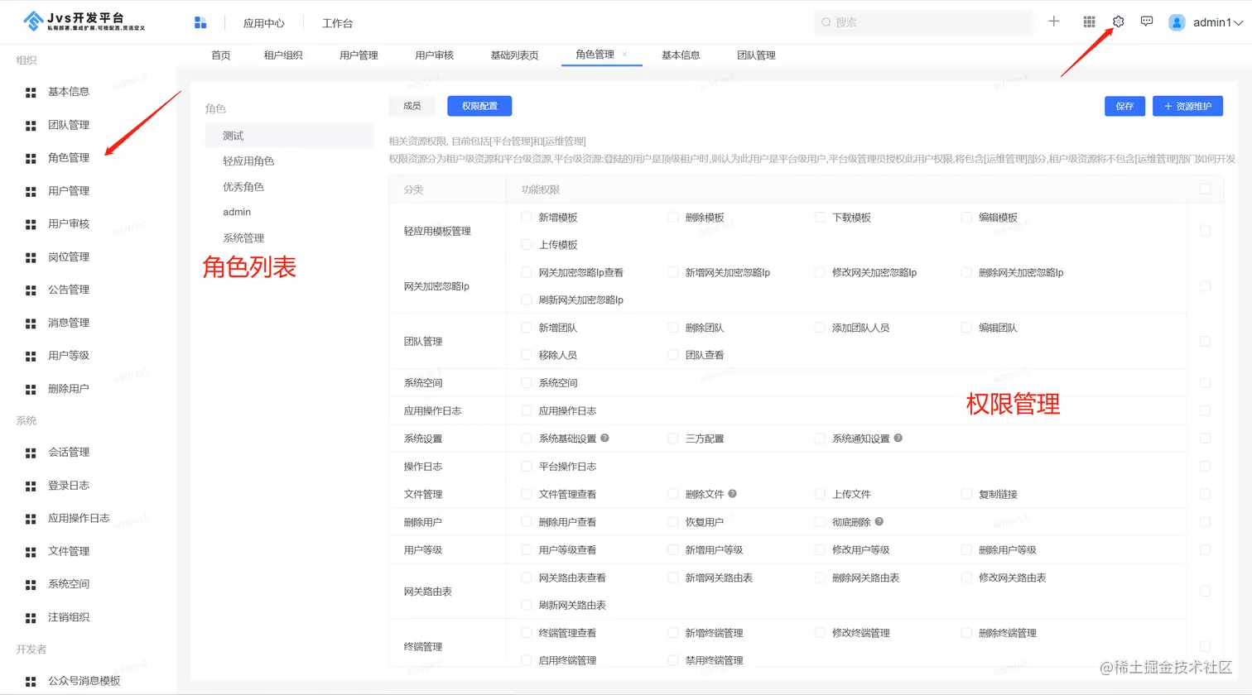
Task: Check the 网关加密忽略Ip查看 permission
Action: point(526,271)
